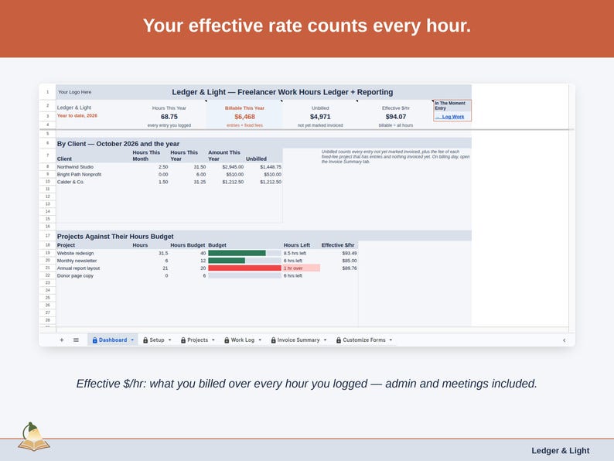Click the lock icon on Setup tab
Screen dimensions: 614x461
tap(145, 340)
